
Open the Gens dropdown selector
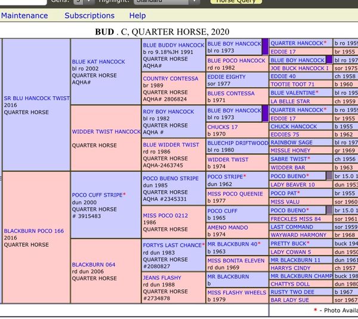pyautogui.click(x=84, y=1)
